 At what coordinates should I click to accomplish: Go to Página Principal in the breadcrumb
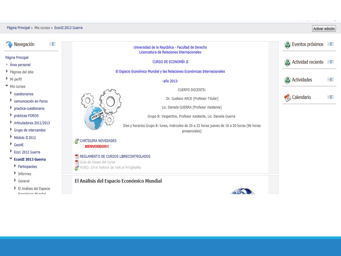[18, 28]
